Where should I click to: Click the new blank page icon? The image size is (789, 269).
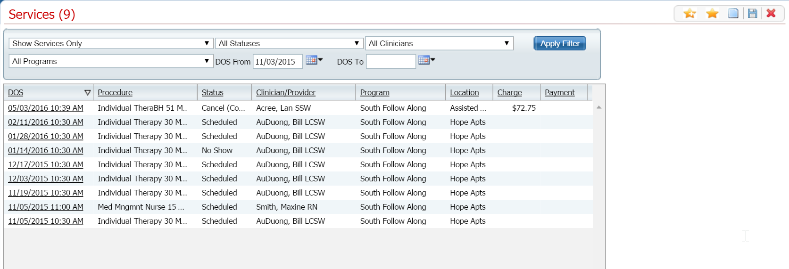tap(733, 14)
